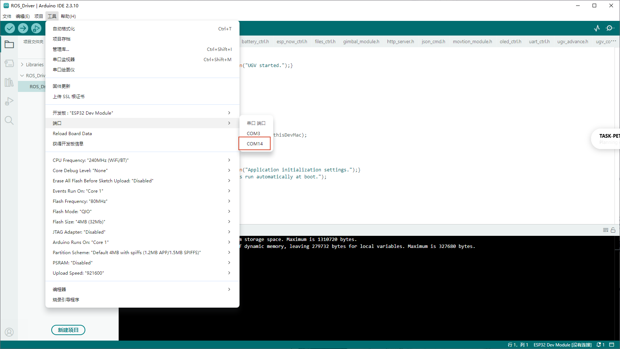The width and height of the screenshot is (620, 349).
Task: Collapse the ROS_Driver tree folder
Action: pos(22,75)
